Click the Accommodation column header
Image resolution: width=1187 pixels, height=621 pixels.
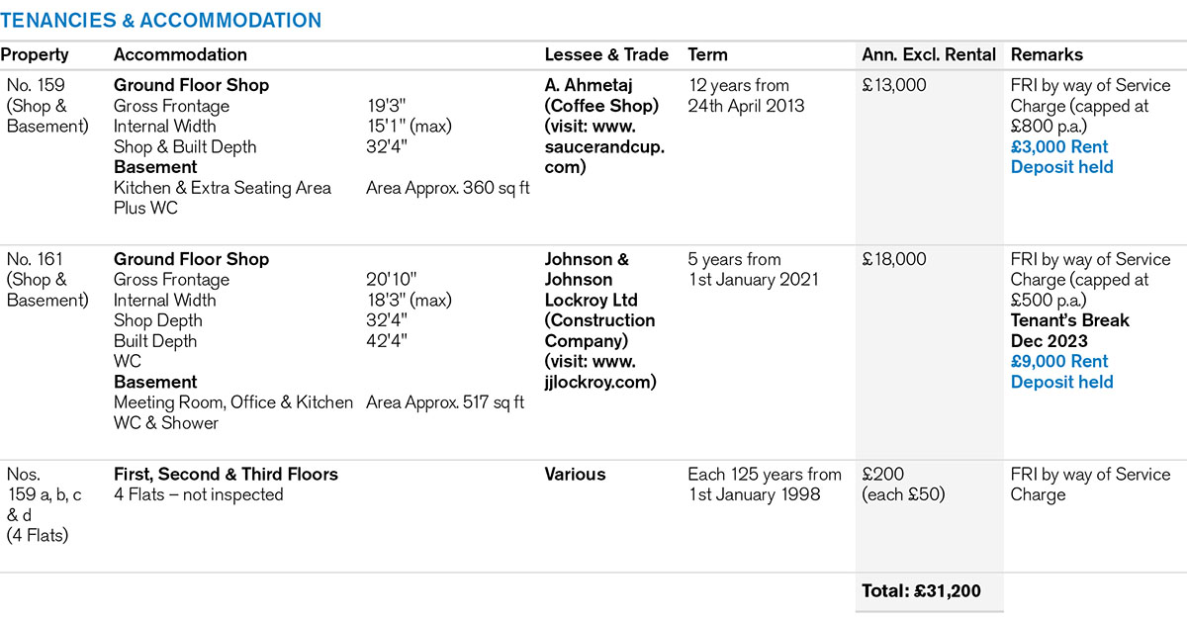pos(180,54)
